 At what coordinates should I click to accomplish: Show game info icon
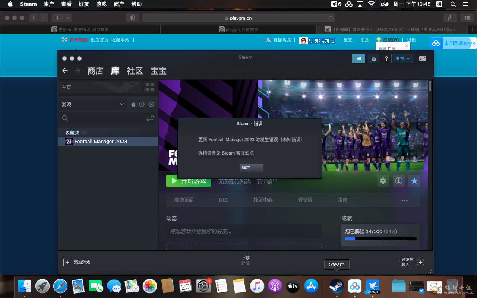(x=399, y=181)
